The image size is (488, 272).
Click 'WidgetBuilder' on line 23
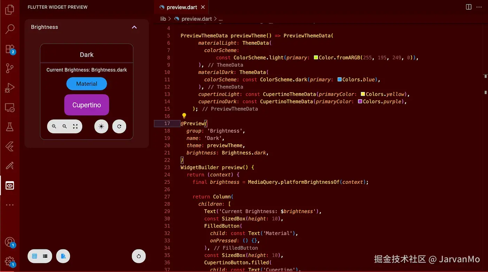coord(200,167)
